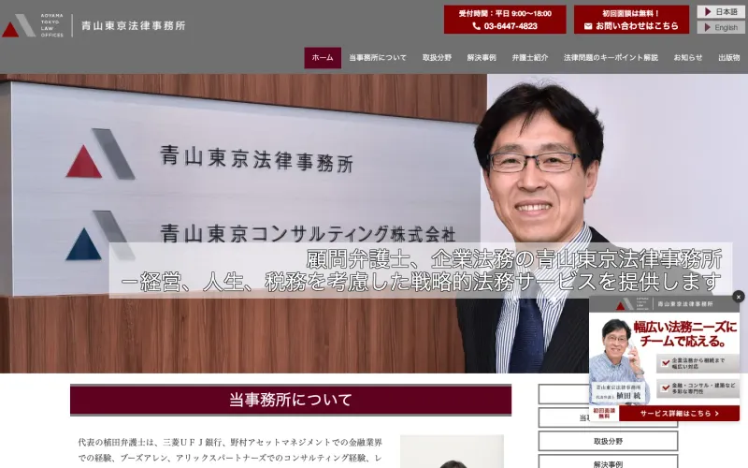The image size is (748, 468).
Task: Click the phone icon beside 03-6447-4823
Action: 476,26
